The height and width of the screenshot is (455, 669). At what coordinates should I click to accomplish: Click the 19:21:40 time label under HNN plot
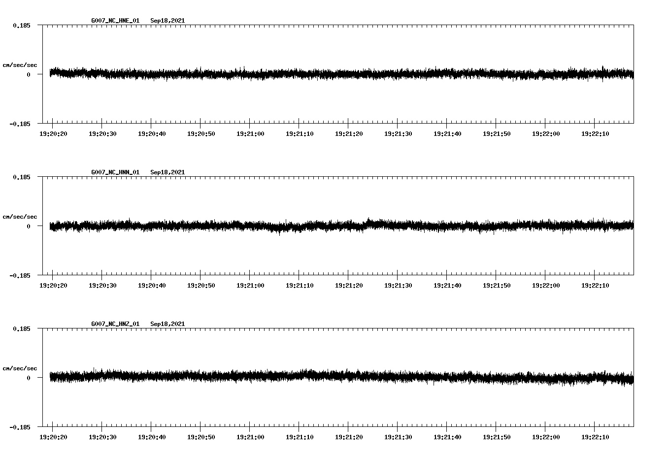click(447, 285)
